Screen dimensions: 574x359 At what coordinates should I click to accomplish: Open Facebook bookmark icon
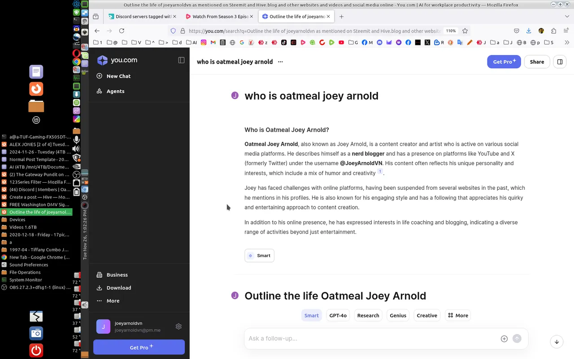pos(408,43)
